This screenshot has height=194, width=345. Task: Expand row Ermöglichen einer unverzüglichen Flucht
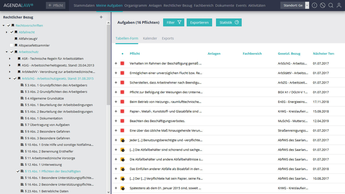tap(116, 73)
